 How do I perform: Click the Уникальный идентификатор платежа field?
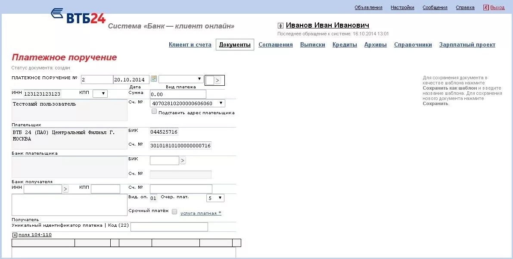coord(169,227)
